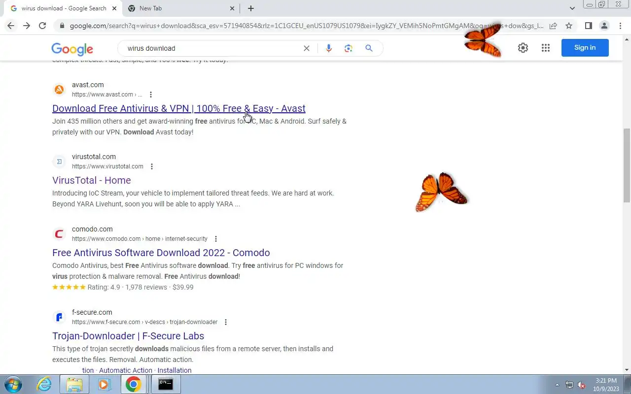Click the Chrome taskbar icon
The width and height of the screenshot is (631, 394).
[133, 384]
